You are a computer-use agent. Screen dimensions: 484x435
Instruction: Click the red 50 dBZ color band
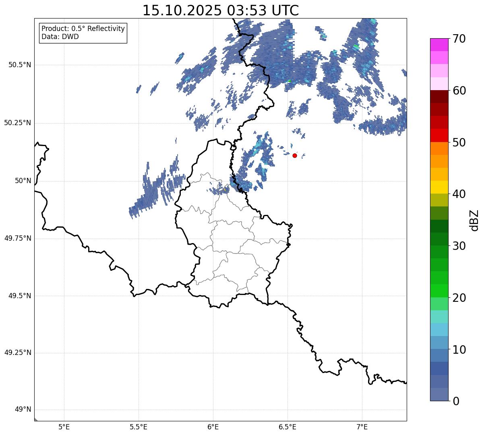pos(439,135)
